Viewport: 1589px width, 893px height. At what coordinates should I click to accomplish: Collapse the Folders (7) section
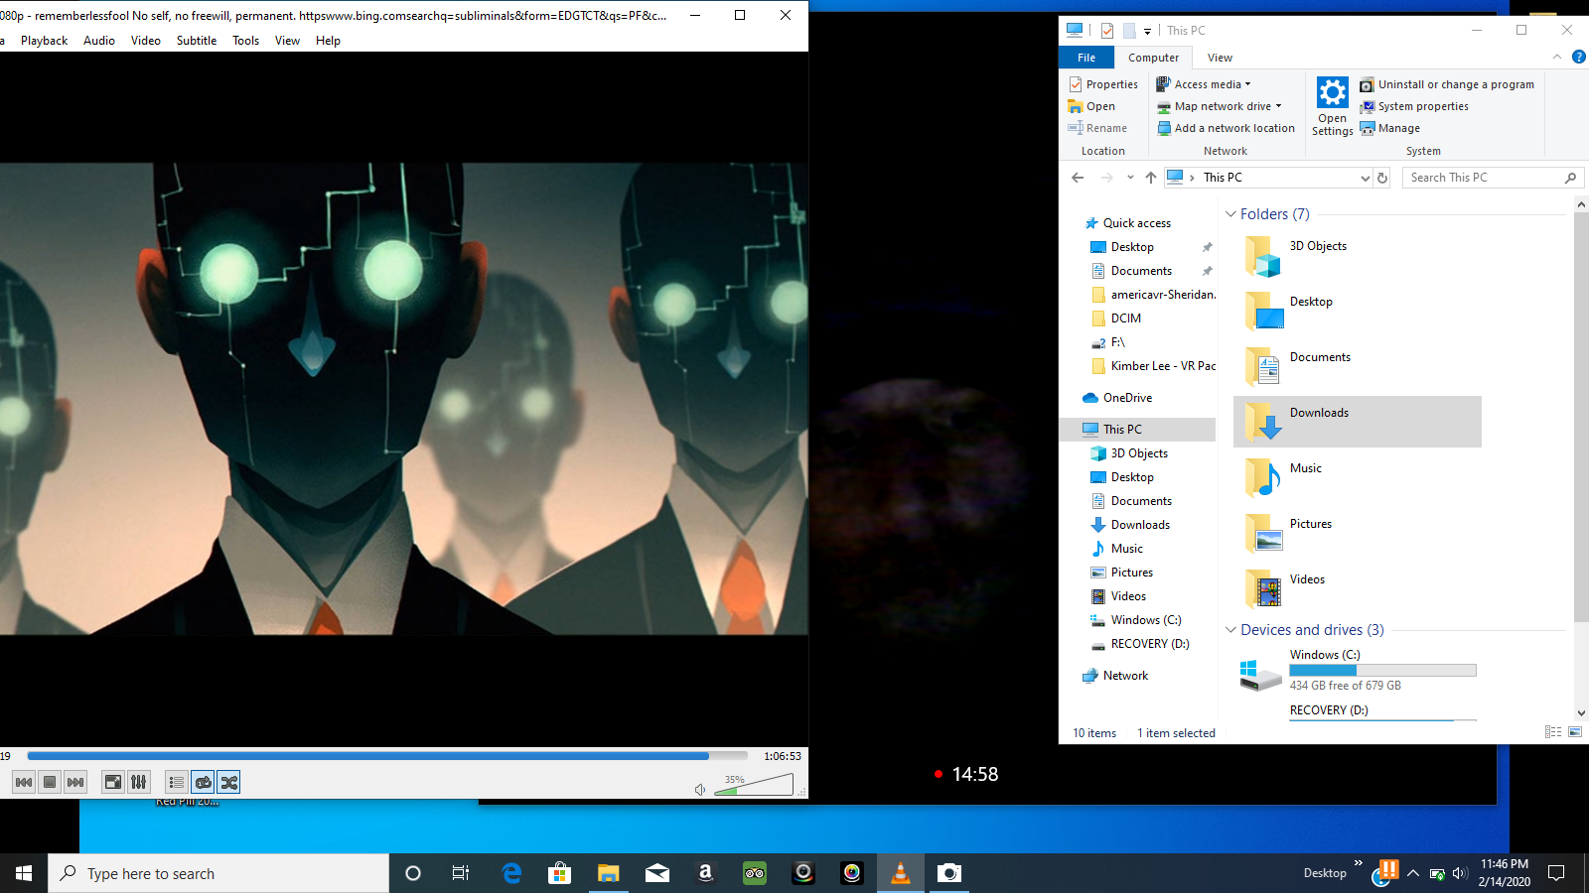click(1231, 214)
